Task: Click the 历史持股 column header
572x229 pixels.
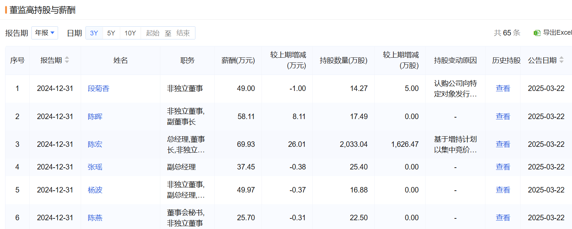Action: click(506, 61)
